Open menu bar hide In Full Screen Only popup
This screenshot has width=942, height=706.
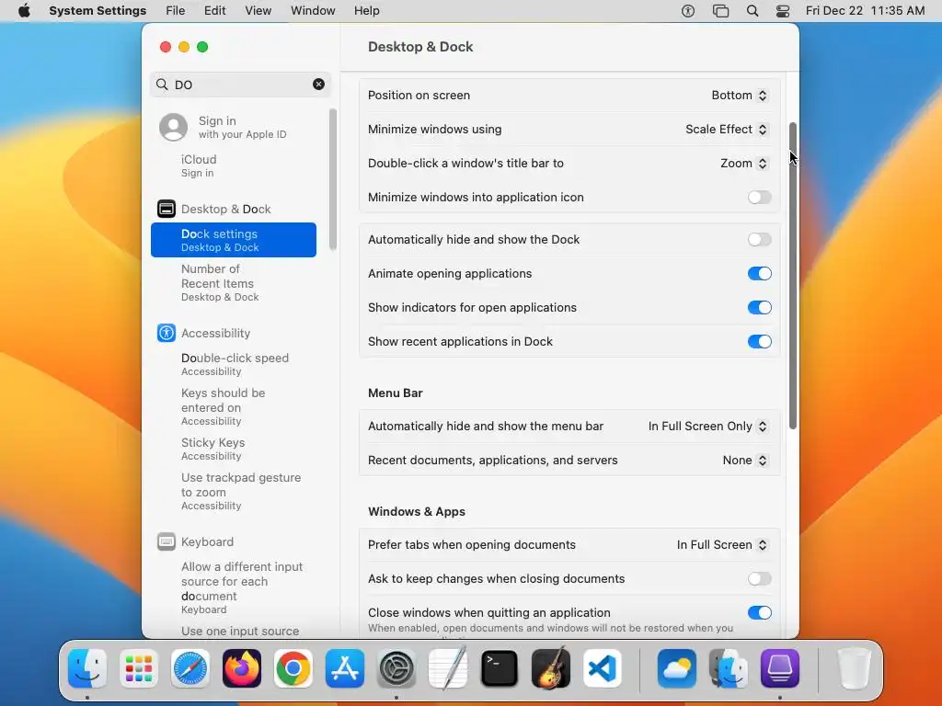coord(707,426)
